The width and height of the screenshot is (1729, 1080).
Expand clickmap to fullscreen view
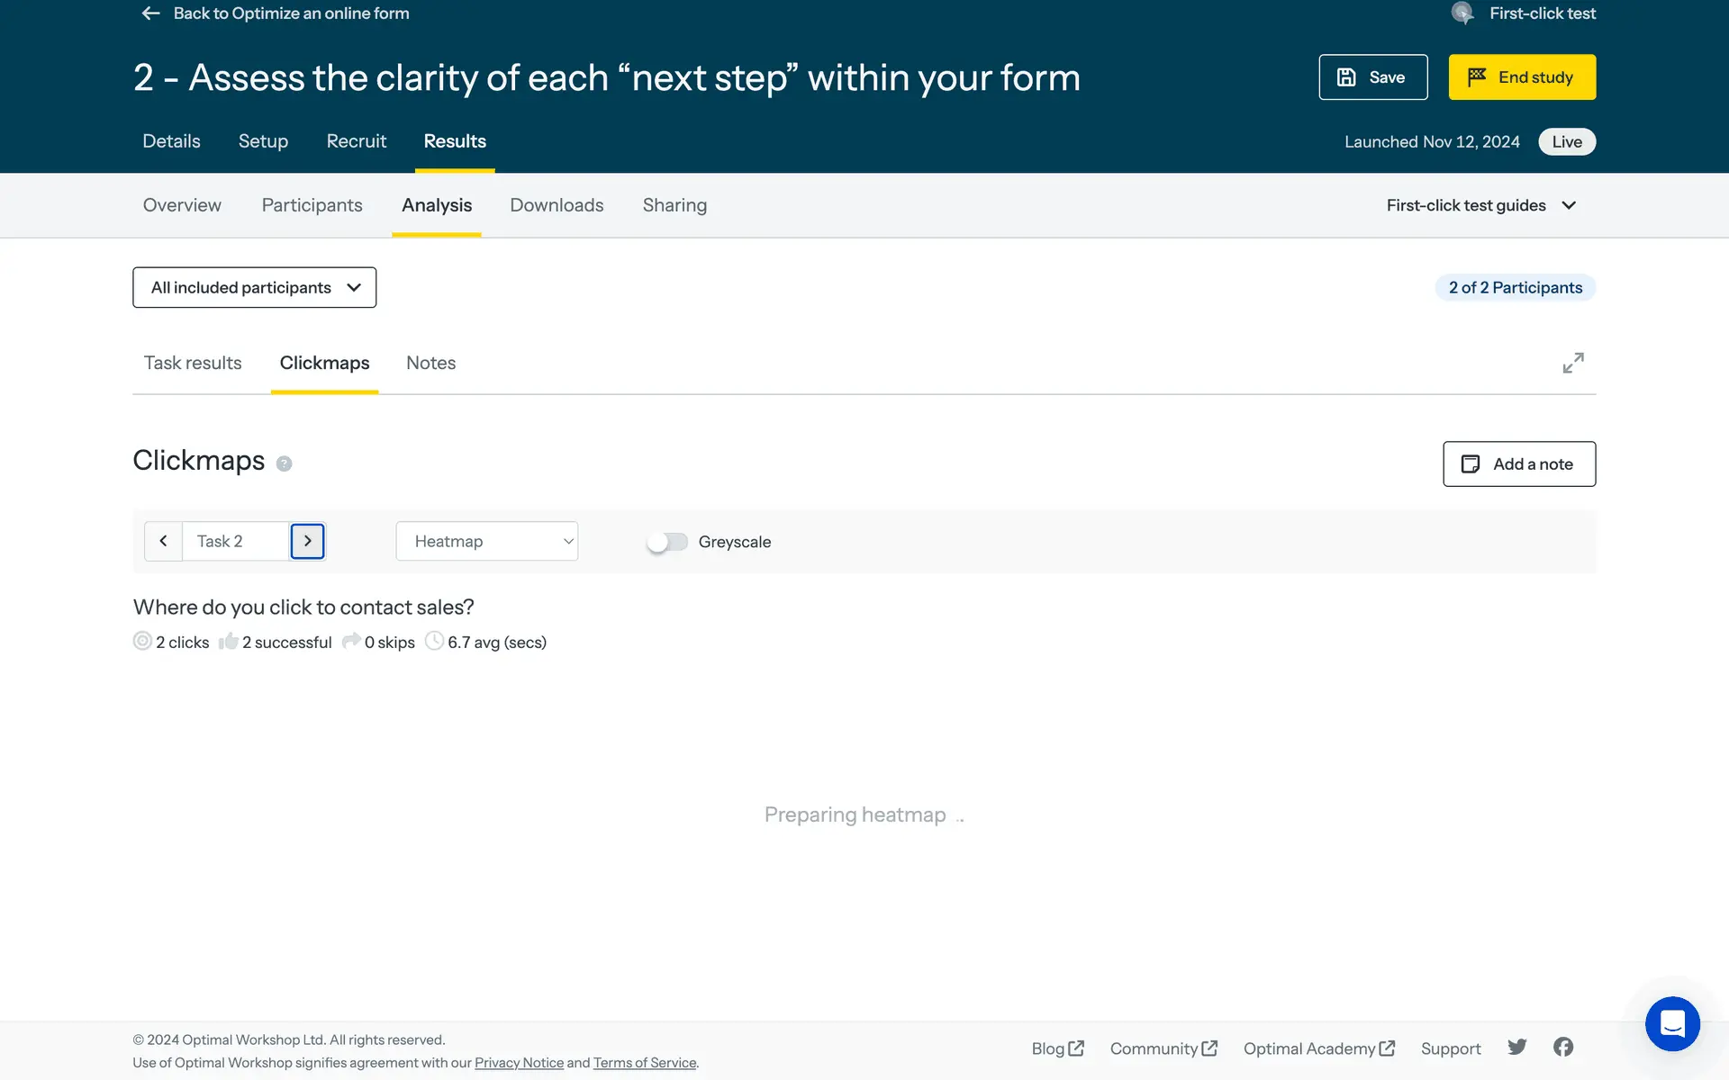coord(1572,363)
